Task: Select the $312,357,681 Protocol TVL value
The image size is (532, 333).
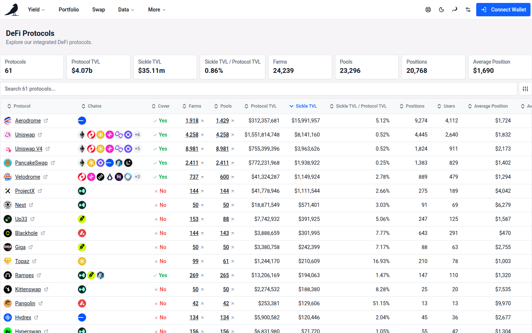Action: (264, 121)
